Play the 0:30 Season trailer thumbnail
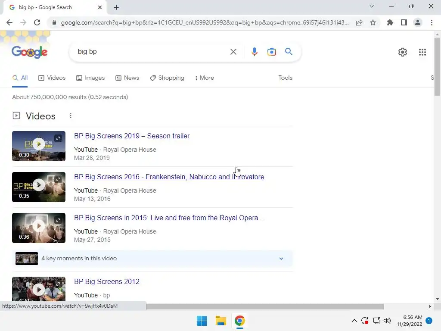This screenshot has width=441, height=331. pyautogui.click(x=39, y=146)
